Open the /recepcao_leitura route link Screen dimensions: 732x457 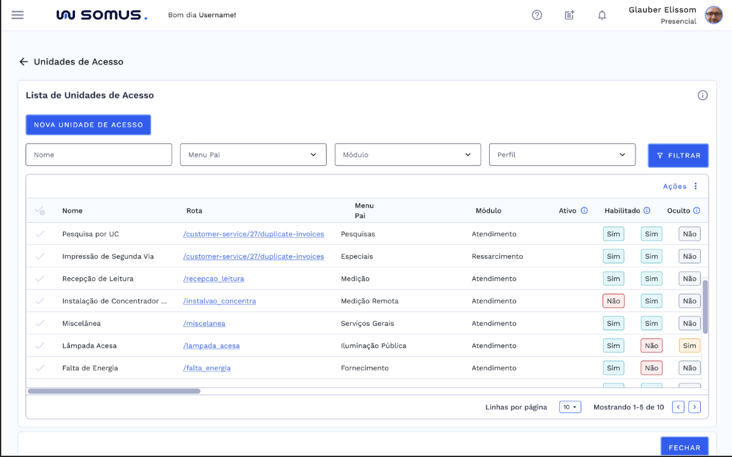click(213, 279)
